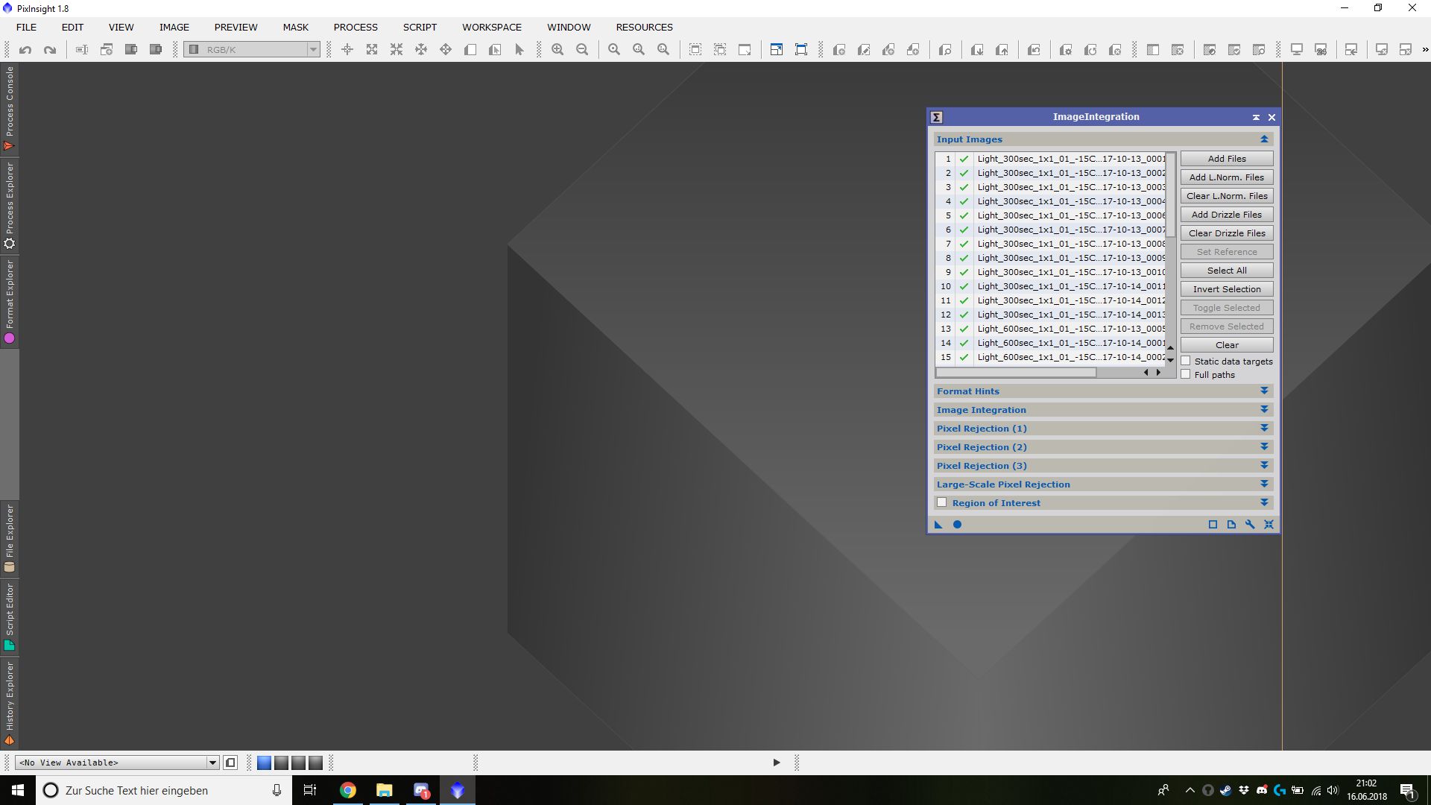1431x805 pixels.
Task: Open File Explorer from the taskbar
Action: pyautogui.click(x=385, y=790)
